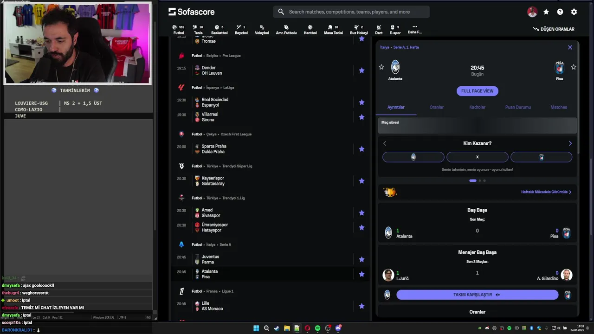Switch to the Oranlar tab
Viewport: 594px width, 334px height.
point(437,107)
